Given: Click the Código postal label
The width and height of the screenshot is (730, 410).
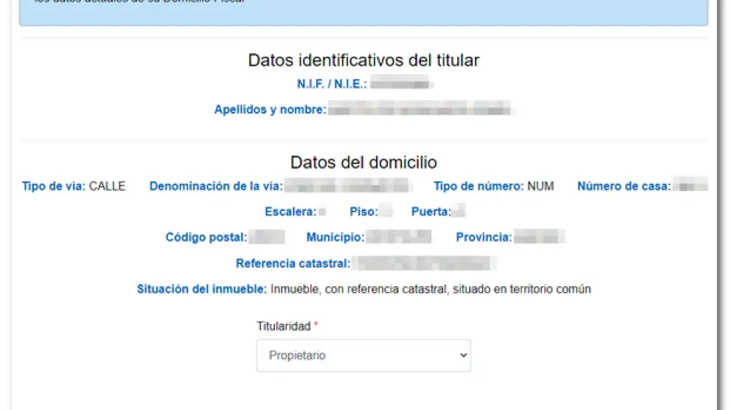Looking at the screenshot, I should pos(206,237).
